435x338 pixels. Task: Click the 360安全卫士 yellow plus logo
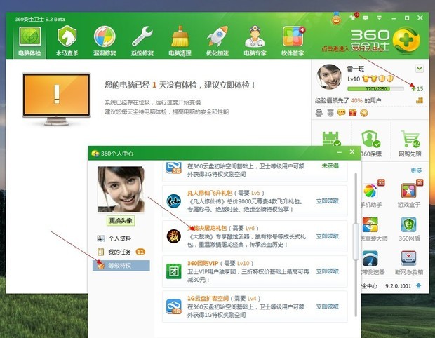406,41
